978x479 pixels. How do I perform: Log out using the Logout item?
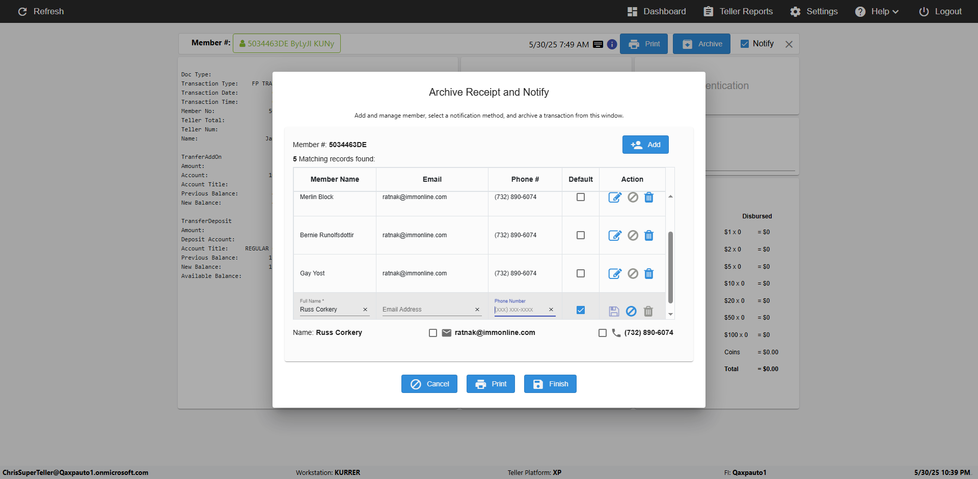940,11
